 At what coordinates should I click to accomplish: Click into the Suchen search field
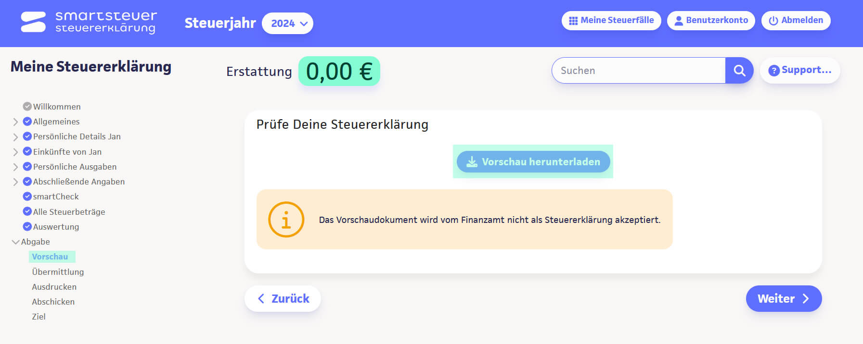coord(638,71)
